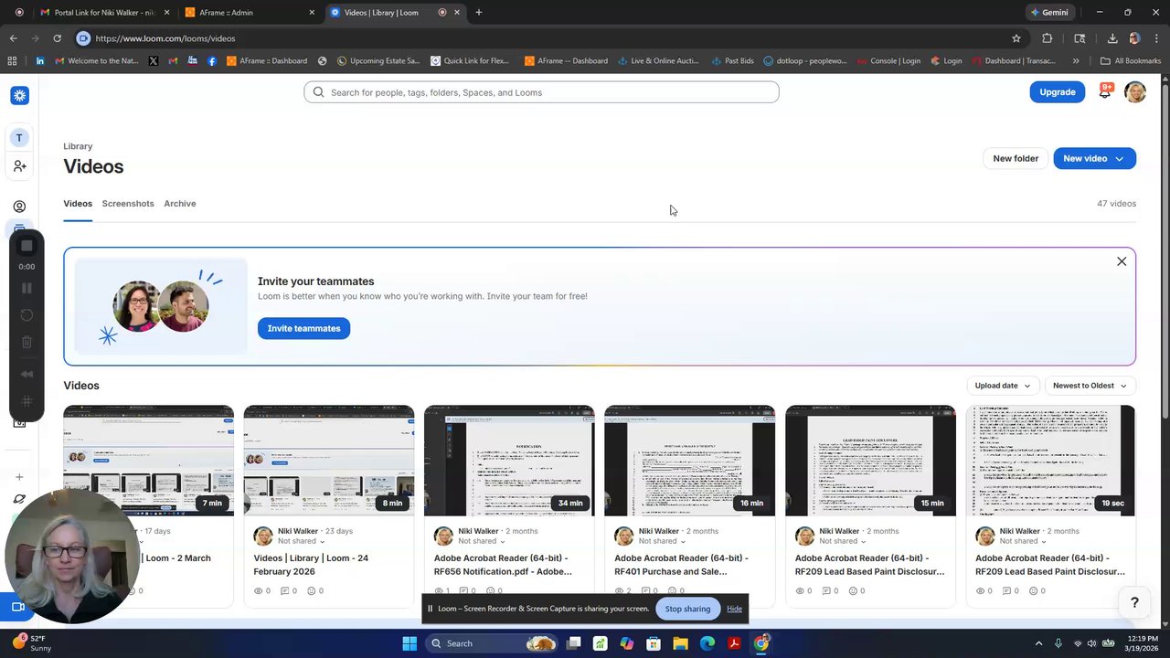Open the Chrome three-dot menu
This screenshot has width=1170, height=658.
(x=1156, y=38)
